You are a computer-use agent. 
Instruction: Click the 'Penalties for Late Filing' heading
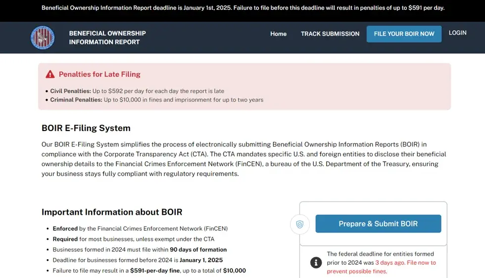click(99, 74)
